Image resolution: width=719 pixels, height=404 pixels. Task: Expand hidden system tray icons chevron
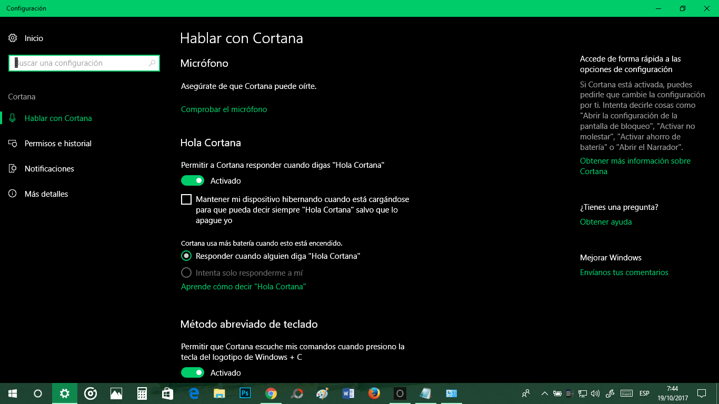coord(544,393)
